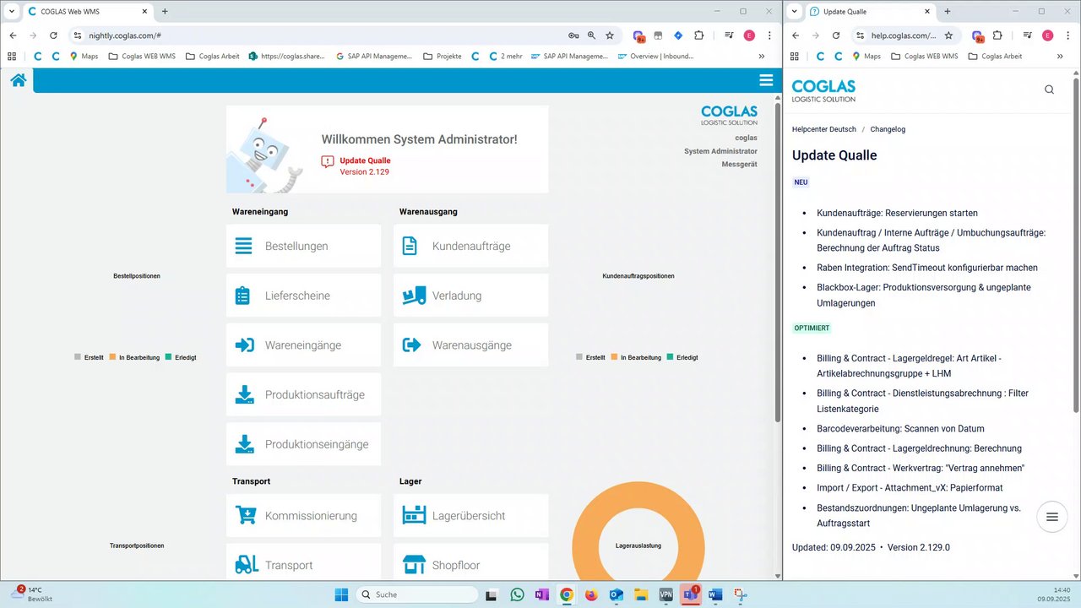
Task: Click the password key icon in address bar
Action: coord(573,35)
